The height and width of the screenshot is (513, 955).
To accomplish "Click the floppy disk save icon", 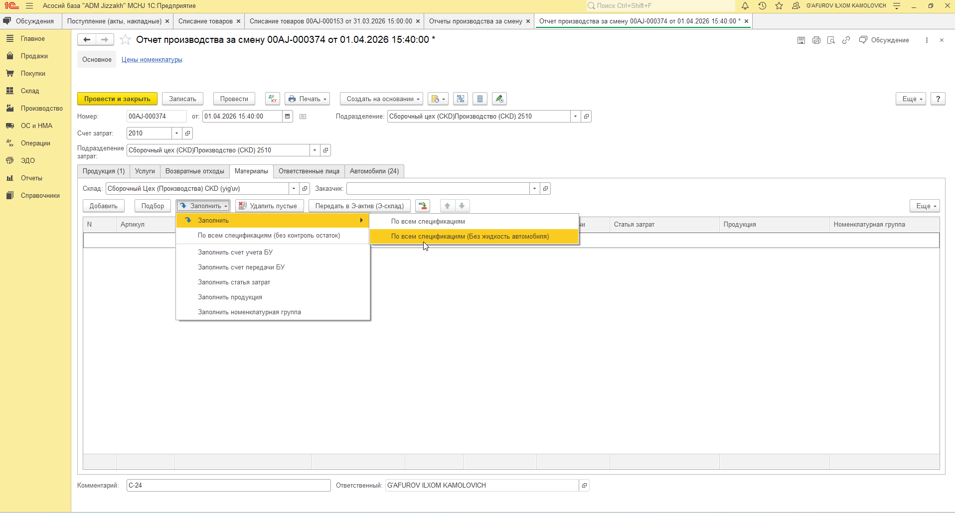I will coord(801,40).
